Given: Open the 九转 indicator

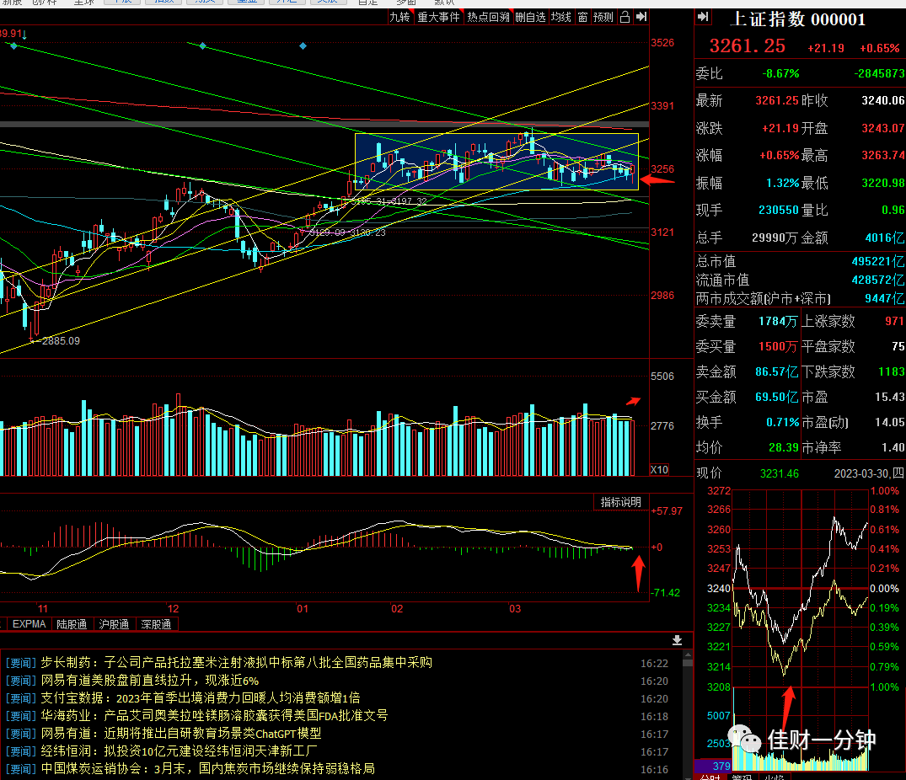Looking at the screenshot, I should pos(399,18).
